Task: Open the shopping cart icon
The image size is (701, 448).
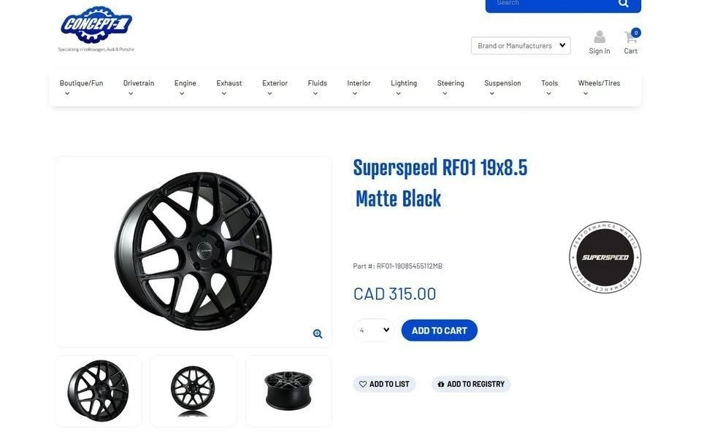Action: pyautogui.click(x=631, y=36)
